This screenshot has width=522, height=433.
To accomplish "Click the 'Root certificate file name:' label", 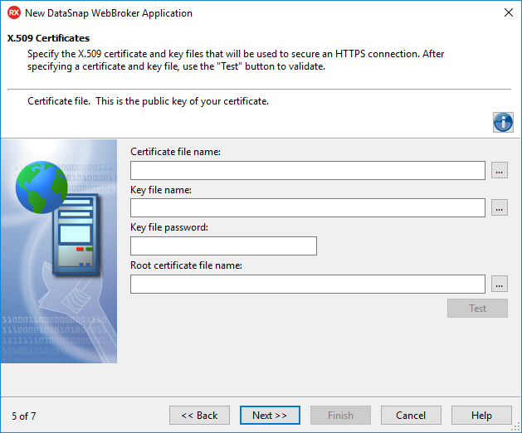I will coord(186,265).
